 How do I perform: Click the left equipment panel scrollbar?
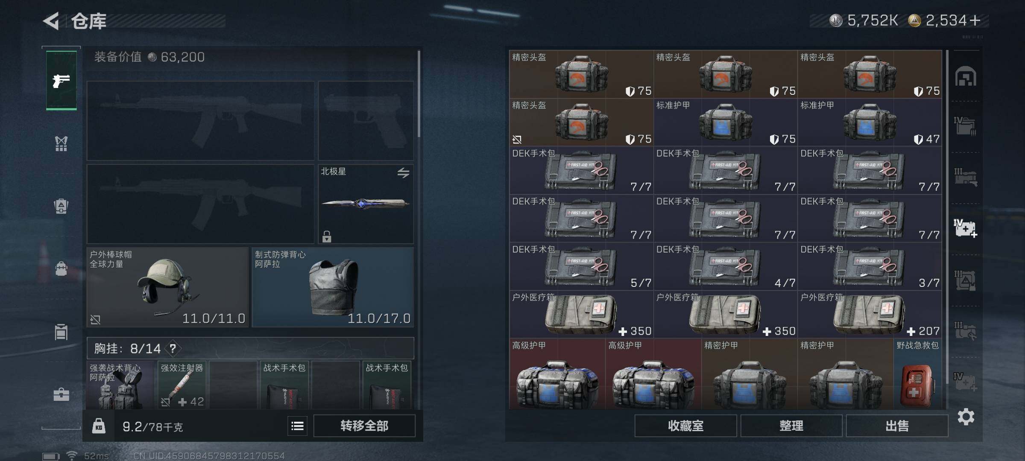[x=419, y=94]
